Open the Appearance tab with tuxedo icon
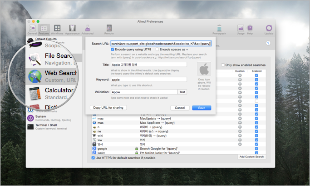The image size is (310, 186). tap(72, 30)
